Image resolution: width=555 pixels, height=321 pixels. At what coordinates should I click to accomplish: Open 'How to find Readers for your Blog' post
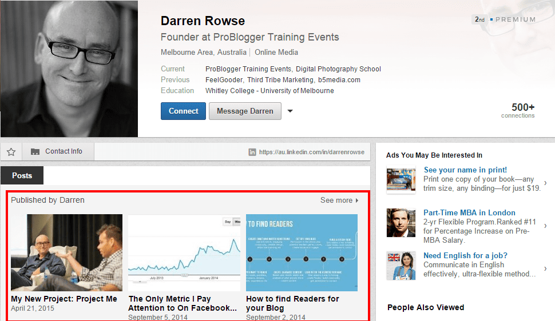pos(292,303)
